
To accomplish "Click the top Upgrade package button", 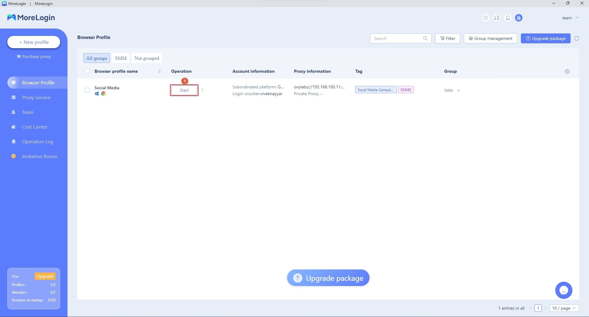I will [x=546, y=38].
